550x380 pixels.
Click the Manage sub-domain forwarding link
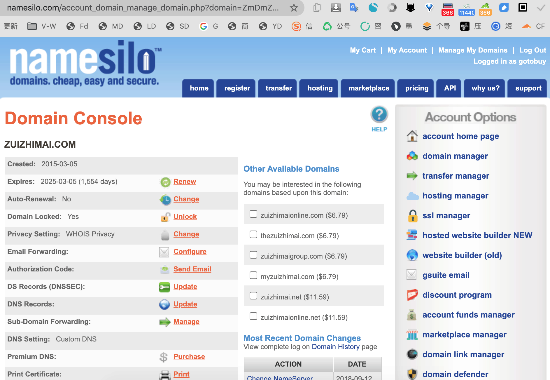186,322
